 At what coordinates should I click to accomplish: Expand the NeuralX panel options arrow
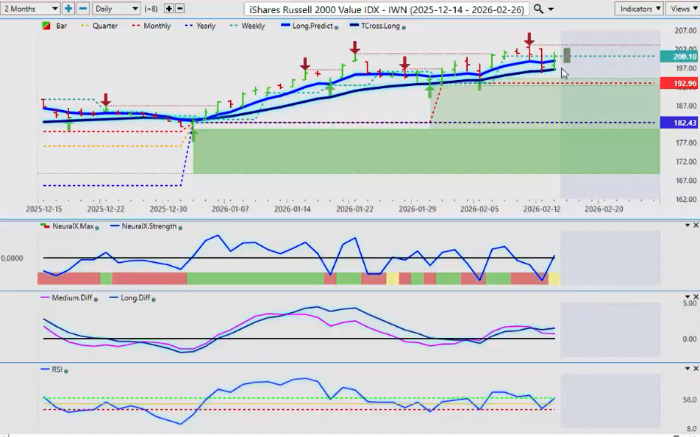click(687, 225)
